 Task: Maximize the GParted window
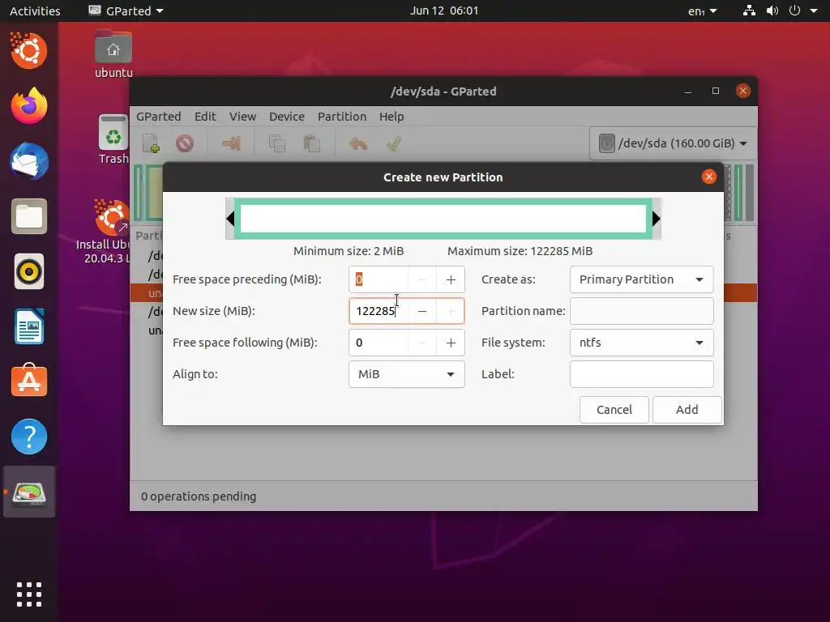[716, 91]
